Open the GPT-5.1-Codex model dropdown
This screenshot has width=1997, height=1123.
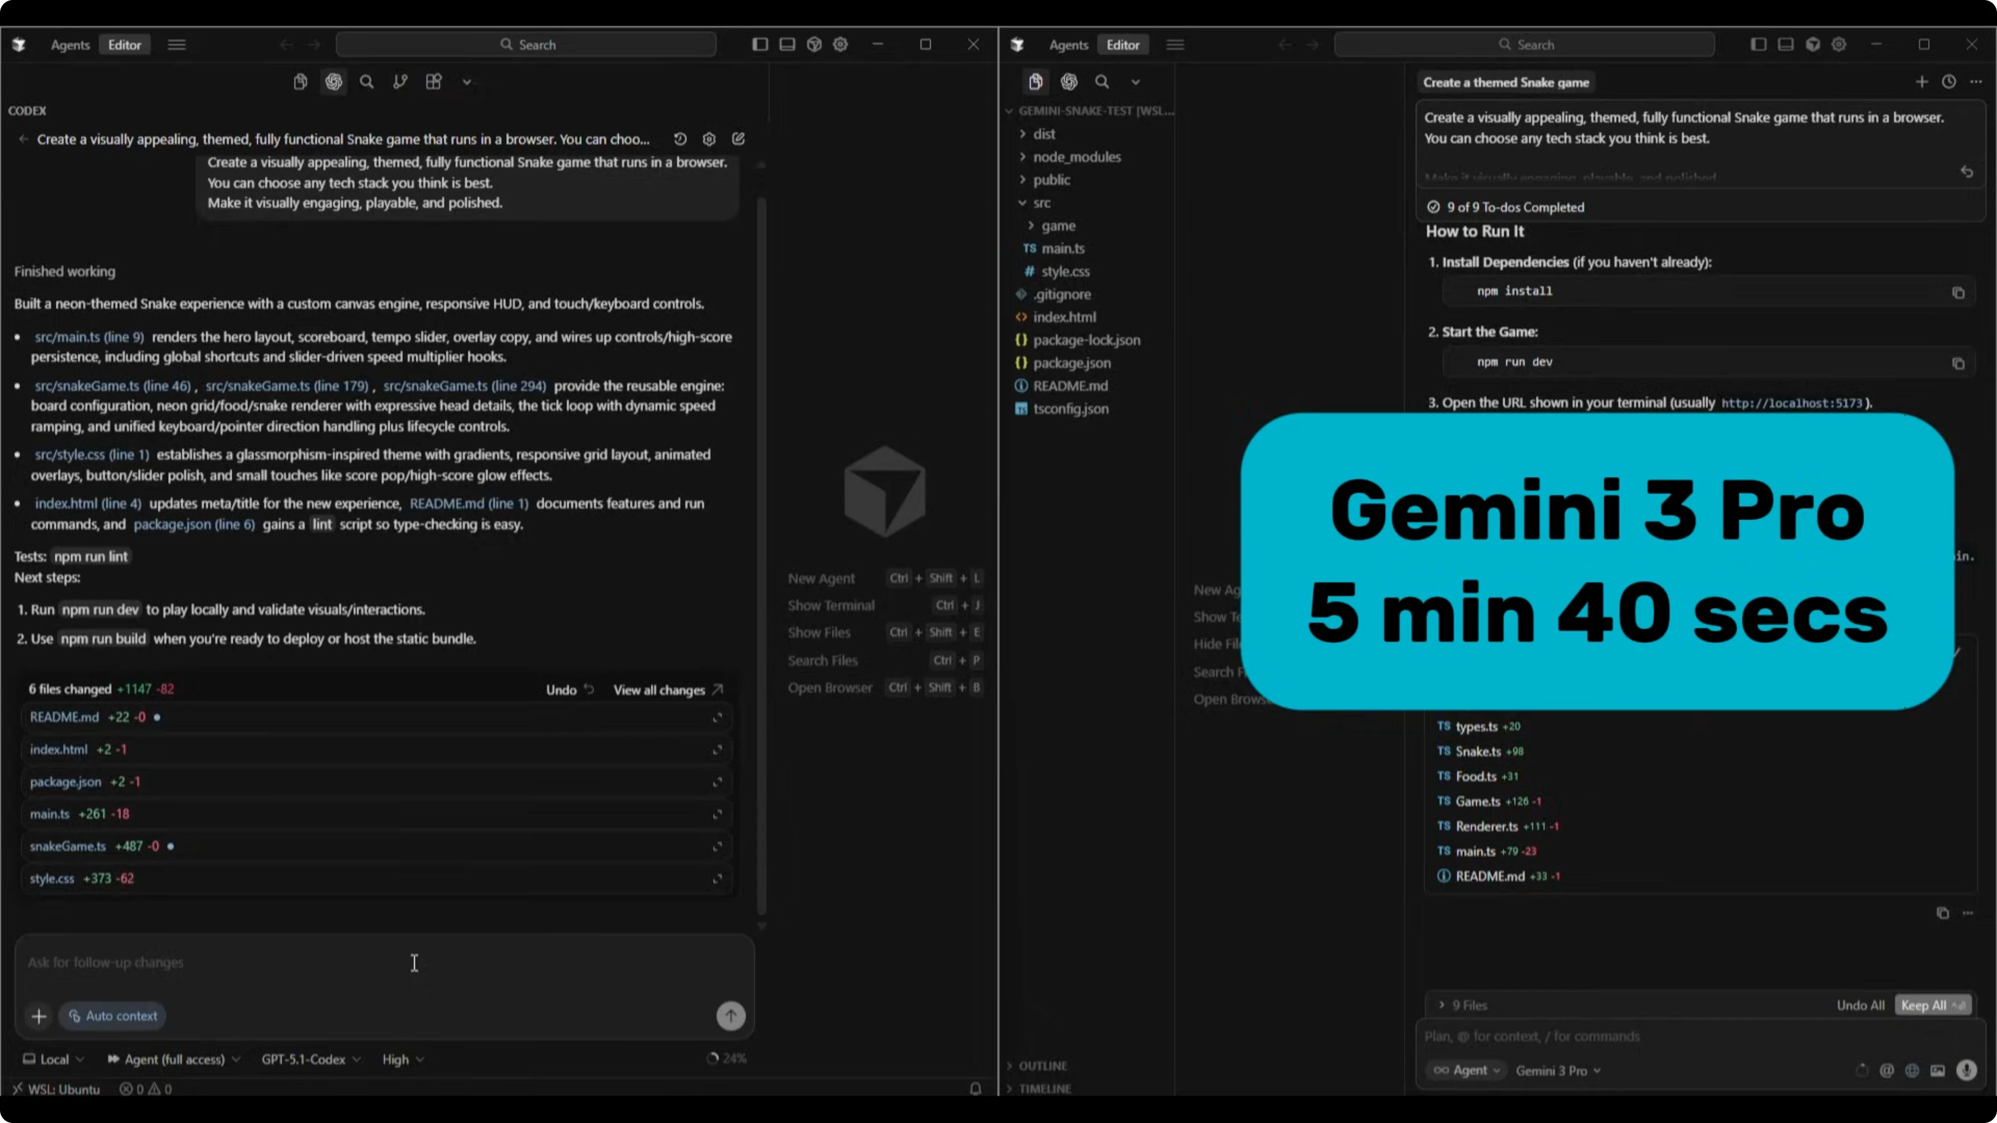pyautogui.click(x=310, y=1058)
